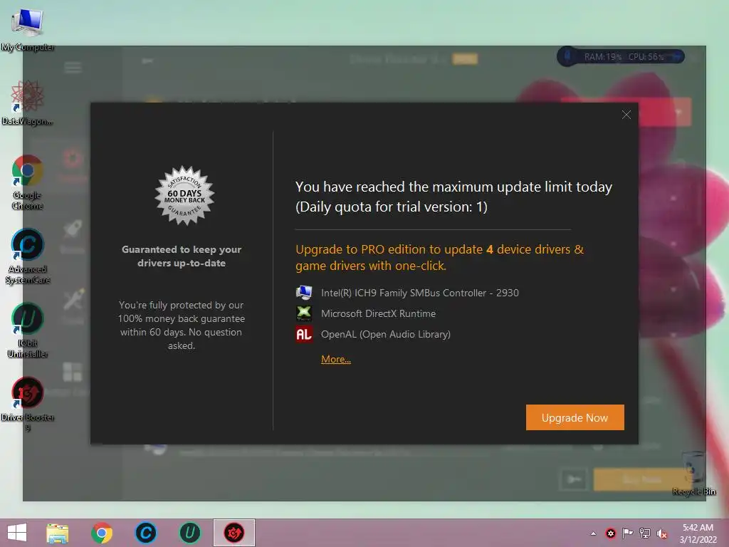Click the Driver Booster tray icon
The height and width of the screenshot is (547, 729).
tap(610, 533)
